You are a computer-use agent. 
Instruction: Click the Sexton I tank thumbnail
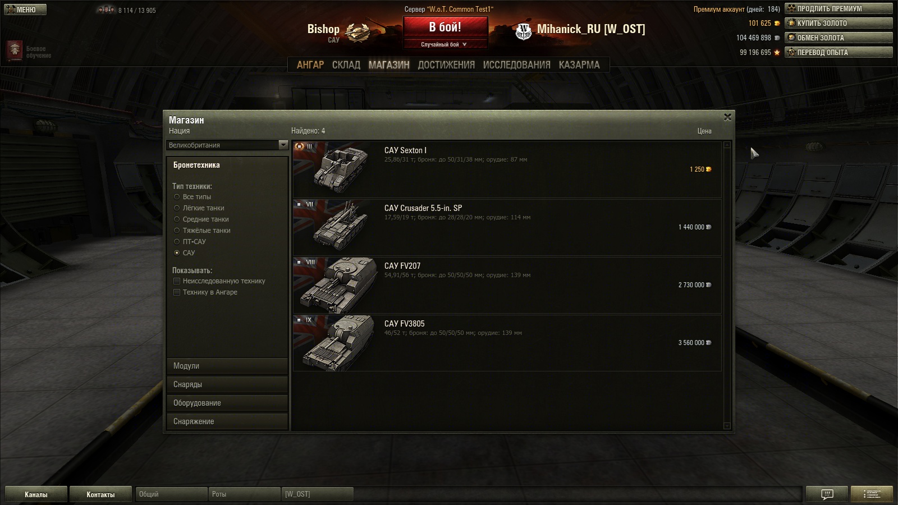point(336,169)
